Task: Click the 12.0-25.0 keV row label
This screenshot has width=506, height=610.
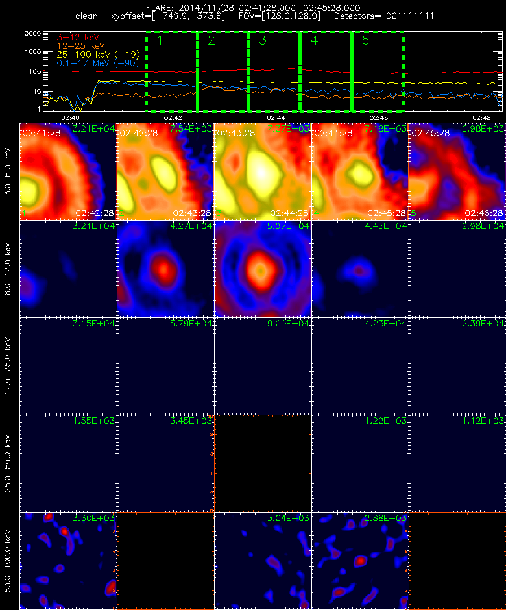Action: 8,366
